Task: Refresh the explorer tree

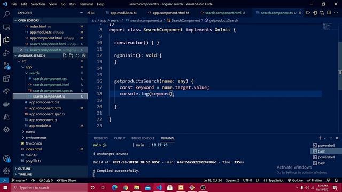Action: point(77,55)
